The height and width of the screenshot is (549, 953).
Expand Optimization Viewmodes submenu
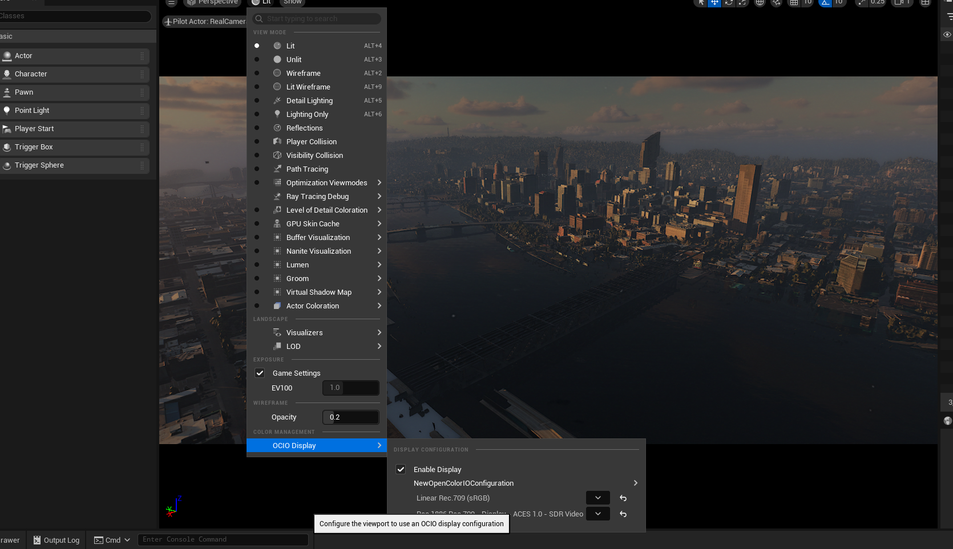pyautogui.click(x=317, y=182)
